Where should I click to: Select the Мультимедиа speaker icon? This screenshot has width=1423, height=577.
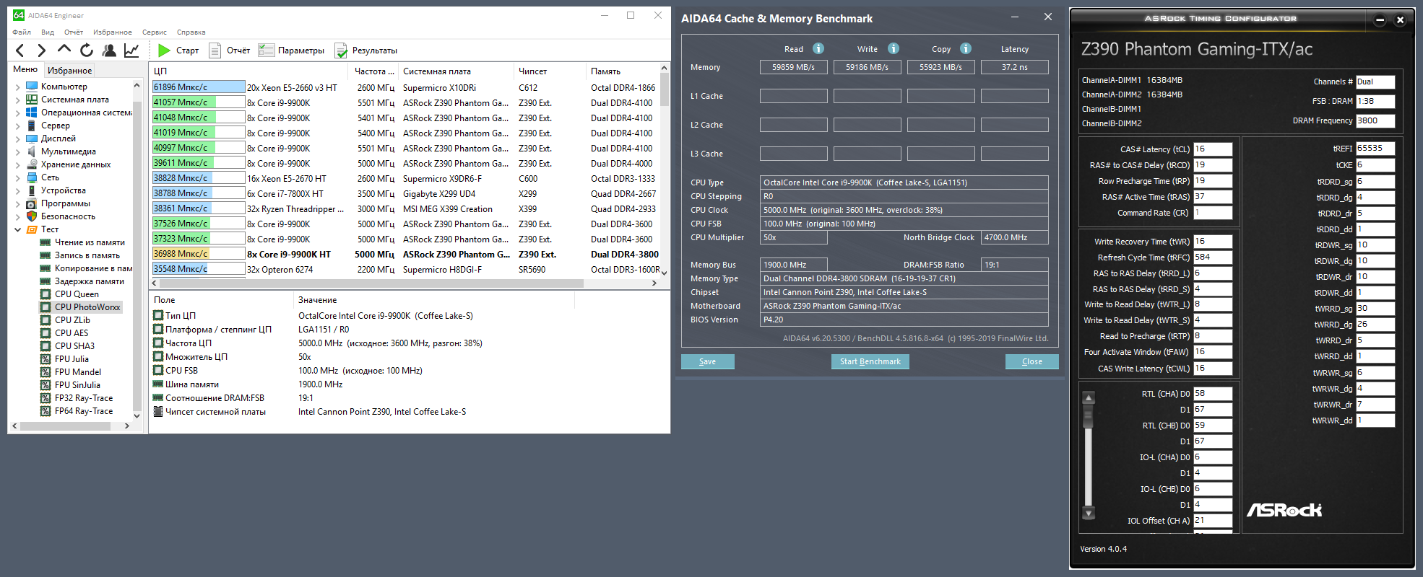point(32,151)
